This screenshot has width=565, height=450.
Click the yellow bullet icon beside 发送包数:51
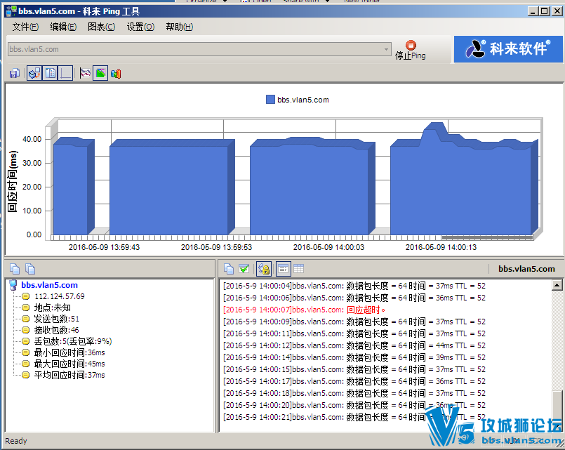pos(25,319)
